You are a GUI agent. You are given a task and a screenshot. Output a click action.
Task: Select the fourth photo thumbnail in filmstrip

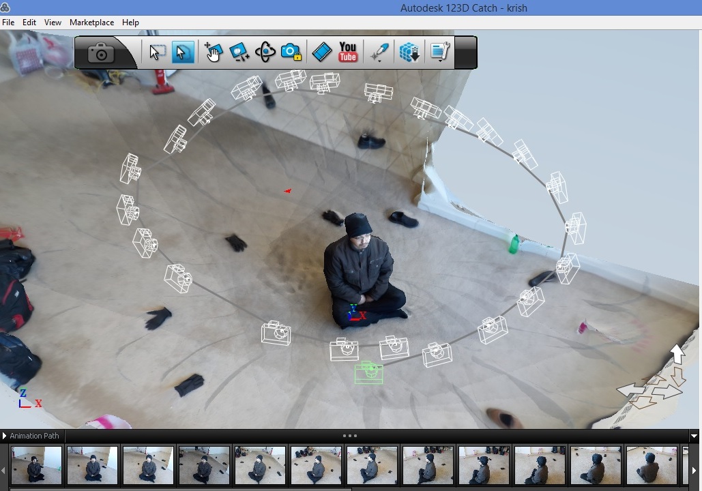204,466
